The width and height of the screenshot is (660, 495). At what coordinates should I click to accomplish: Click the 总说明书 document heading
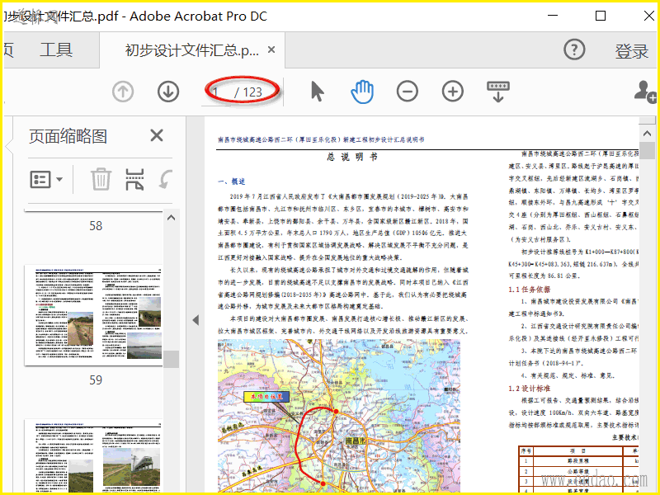[x=352, y=157]
